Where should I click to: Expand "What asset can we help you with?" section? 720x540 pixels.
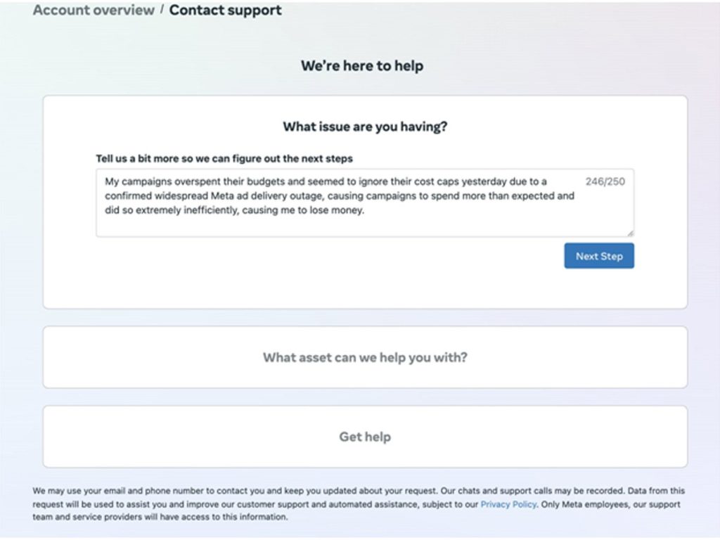point(365,357)
